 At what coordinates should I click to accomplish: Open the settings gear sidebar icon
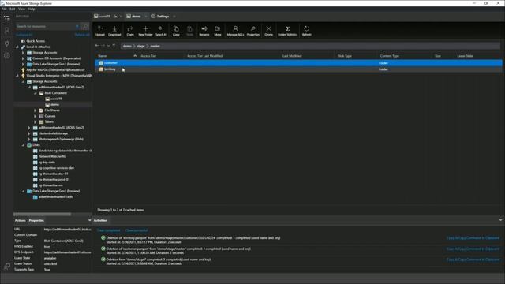(x=7, y=56)
